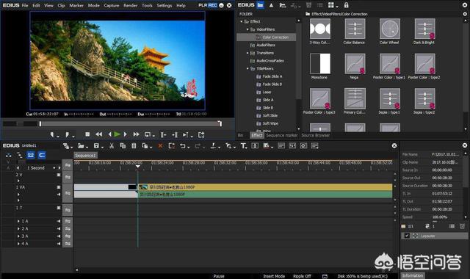
Task: Pick the Dark & Bright filter
Action: pyautogui.click(x=424, y=29)
